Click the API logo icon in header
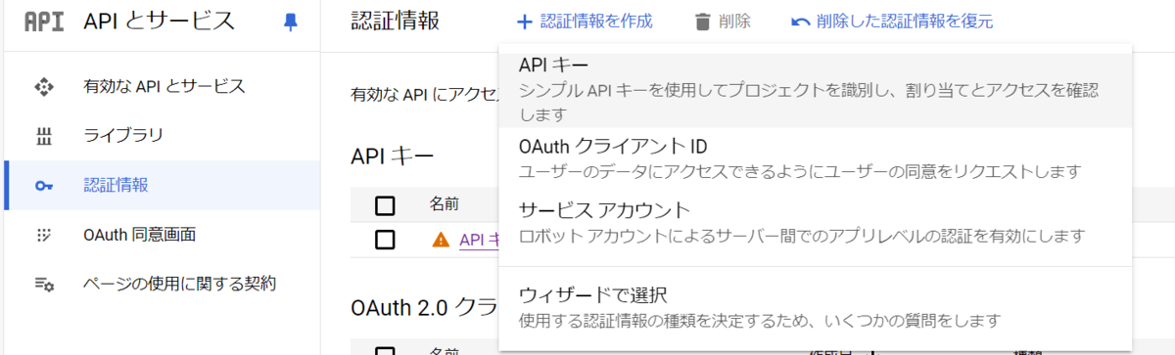This screenshot has height=355, width=1175. pyautogui.click(x=43, y=22)
